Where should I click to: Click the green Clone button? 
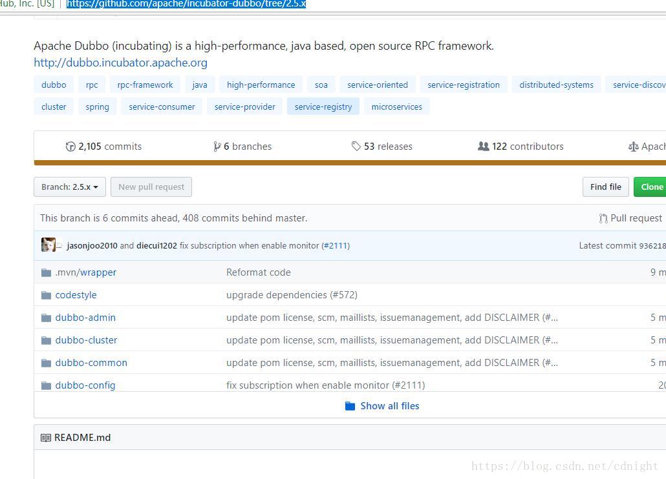tap(650, 187)
